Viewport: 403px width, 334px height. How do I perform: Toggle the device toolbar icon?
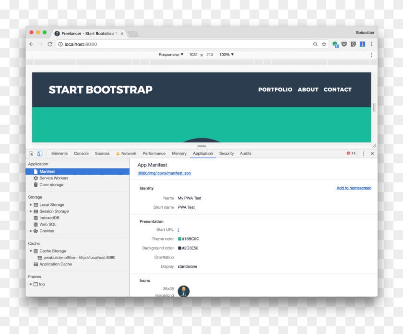pos(39,153)
